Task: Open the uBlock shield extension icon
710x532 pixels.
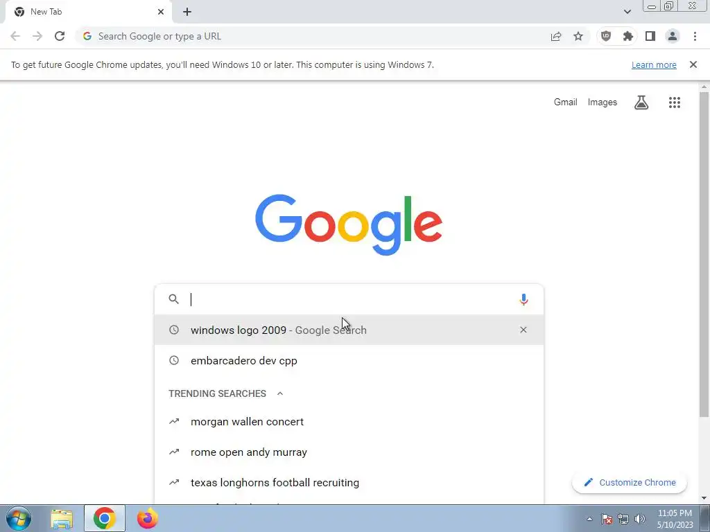Action: point(606,36)
